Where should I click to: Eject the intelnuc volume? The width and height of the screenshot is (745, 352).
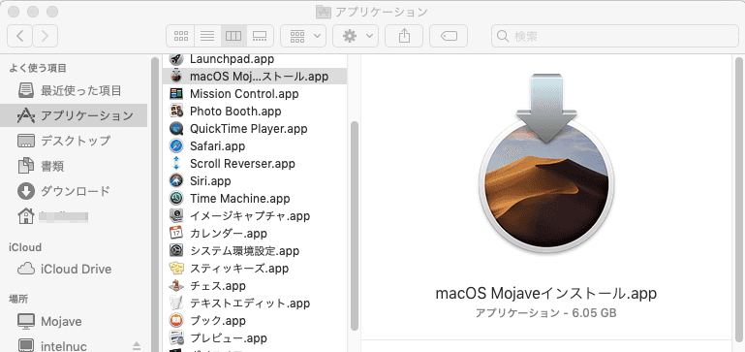137,345
